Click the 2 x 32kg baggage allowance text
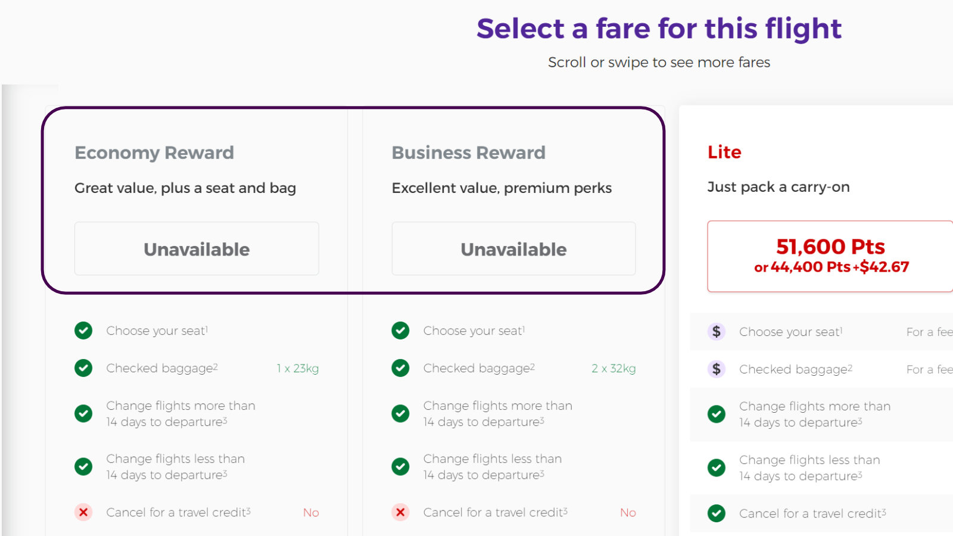The width and height of the screenshot is (953, 536). coord(613,369)
